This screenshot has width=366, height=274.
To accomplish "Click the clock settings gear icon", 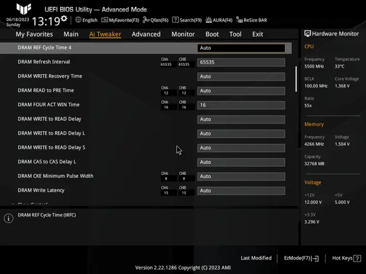I will (x=64, y=19).
